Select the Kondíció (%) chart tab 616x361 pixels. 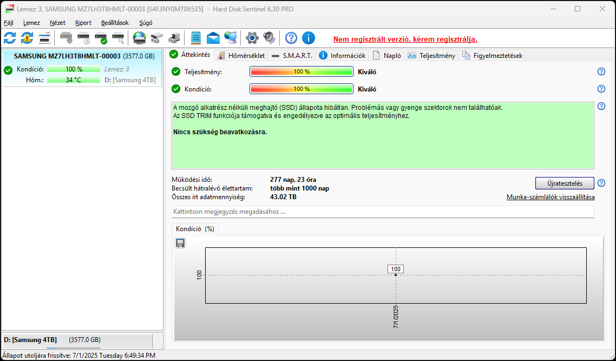[x=195, y=229]
